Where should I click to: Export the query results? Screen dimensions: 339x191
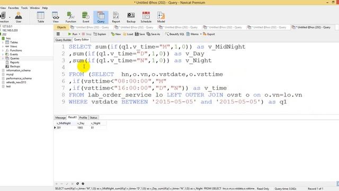click(209, 34)
